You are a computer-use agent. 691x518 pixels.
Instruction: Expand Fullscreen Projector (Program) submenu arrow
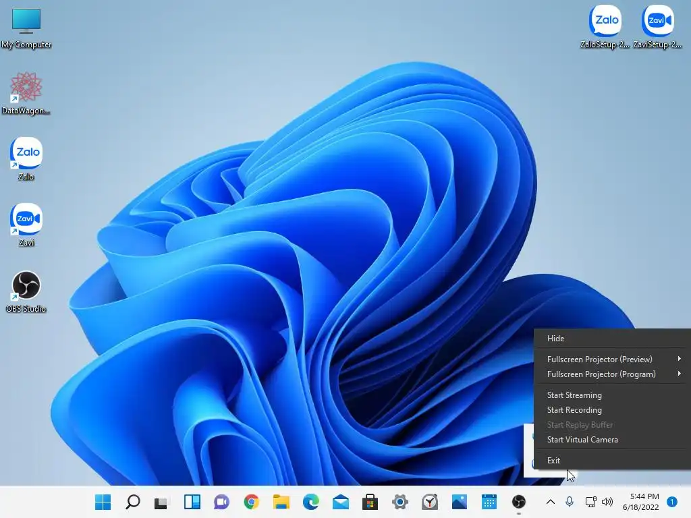click(679, 374)
